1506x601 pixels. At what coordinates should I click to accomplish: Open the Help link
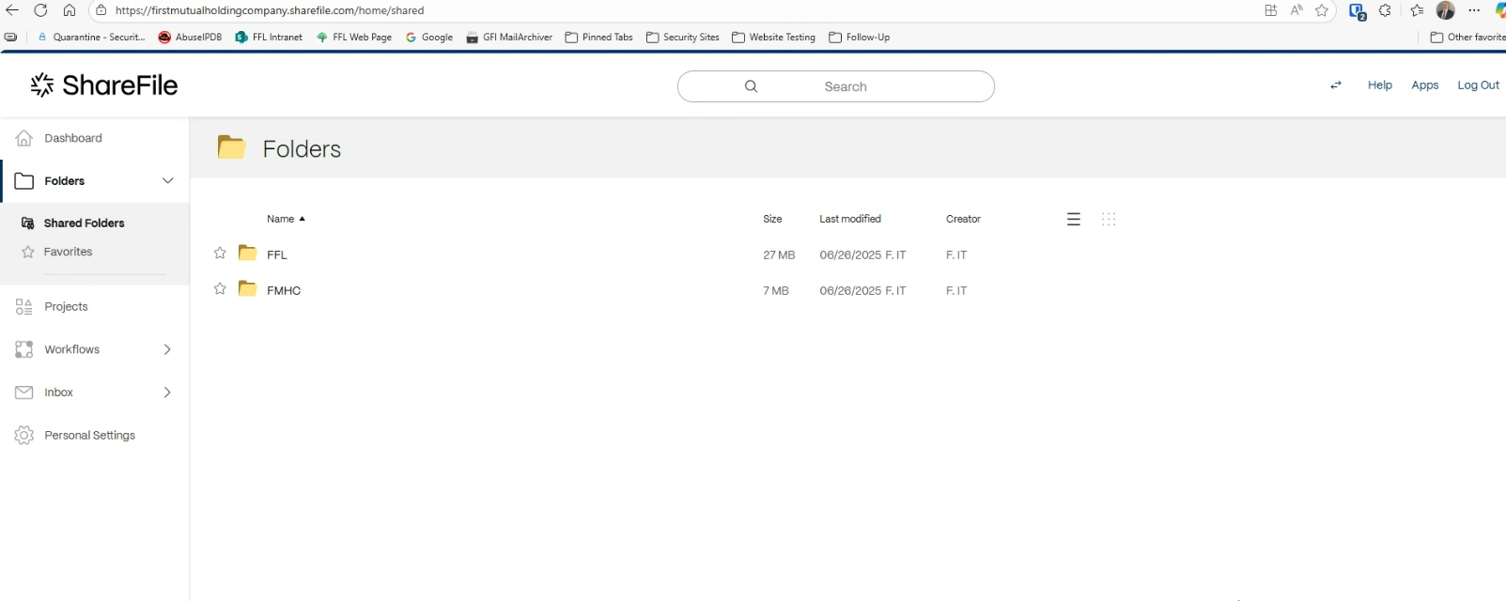[1379, 85]
